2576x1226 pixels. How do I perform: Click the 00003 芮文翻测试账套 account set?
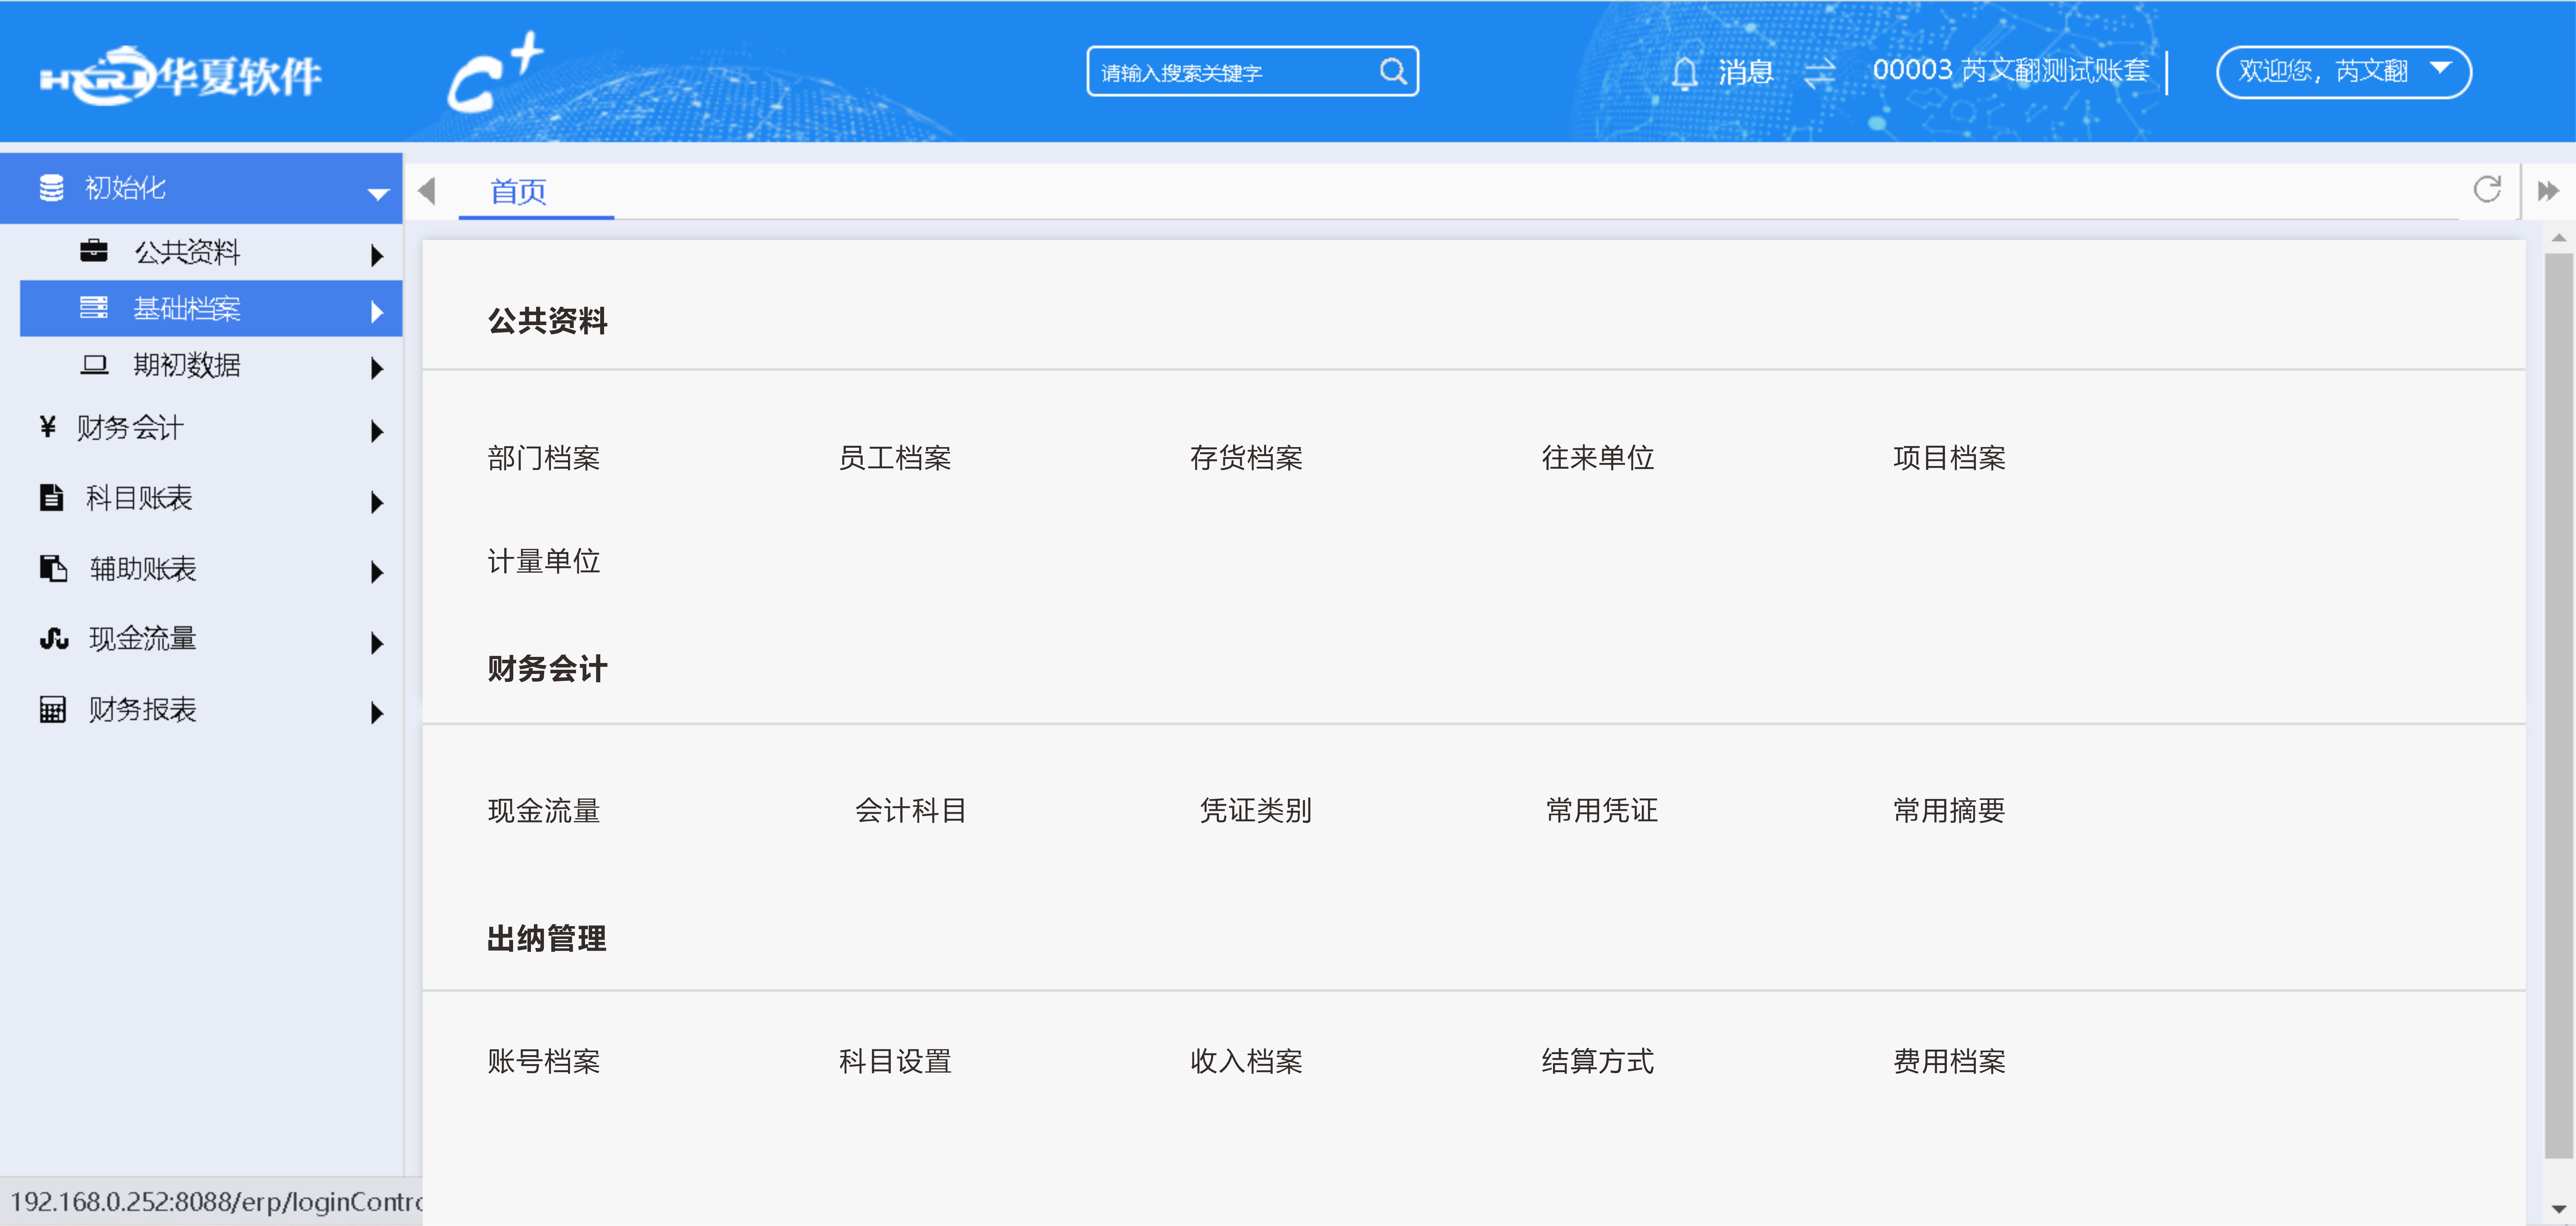coord(2011,70)
